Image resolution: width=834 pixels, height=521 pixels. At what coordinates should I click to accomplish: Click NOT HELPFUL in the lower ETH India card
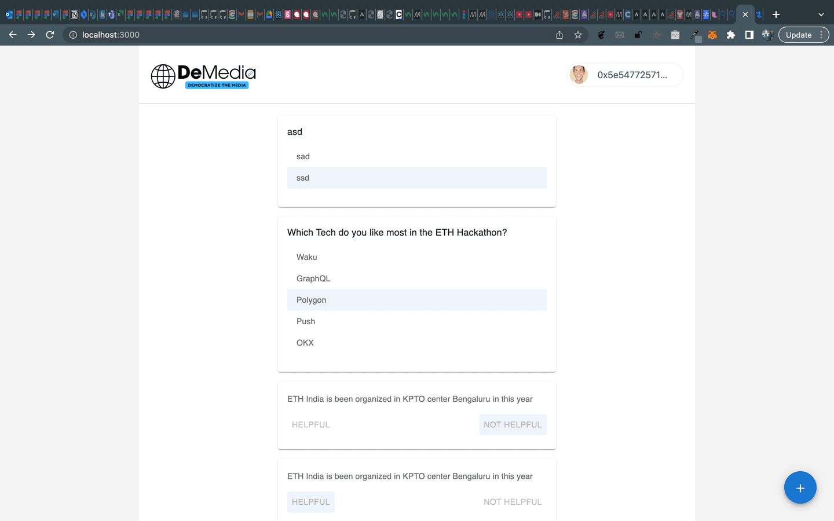[x=513, y=502]
